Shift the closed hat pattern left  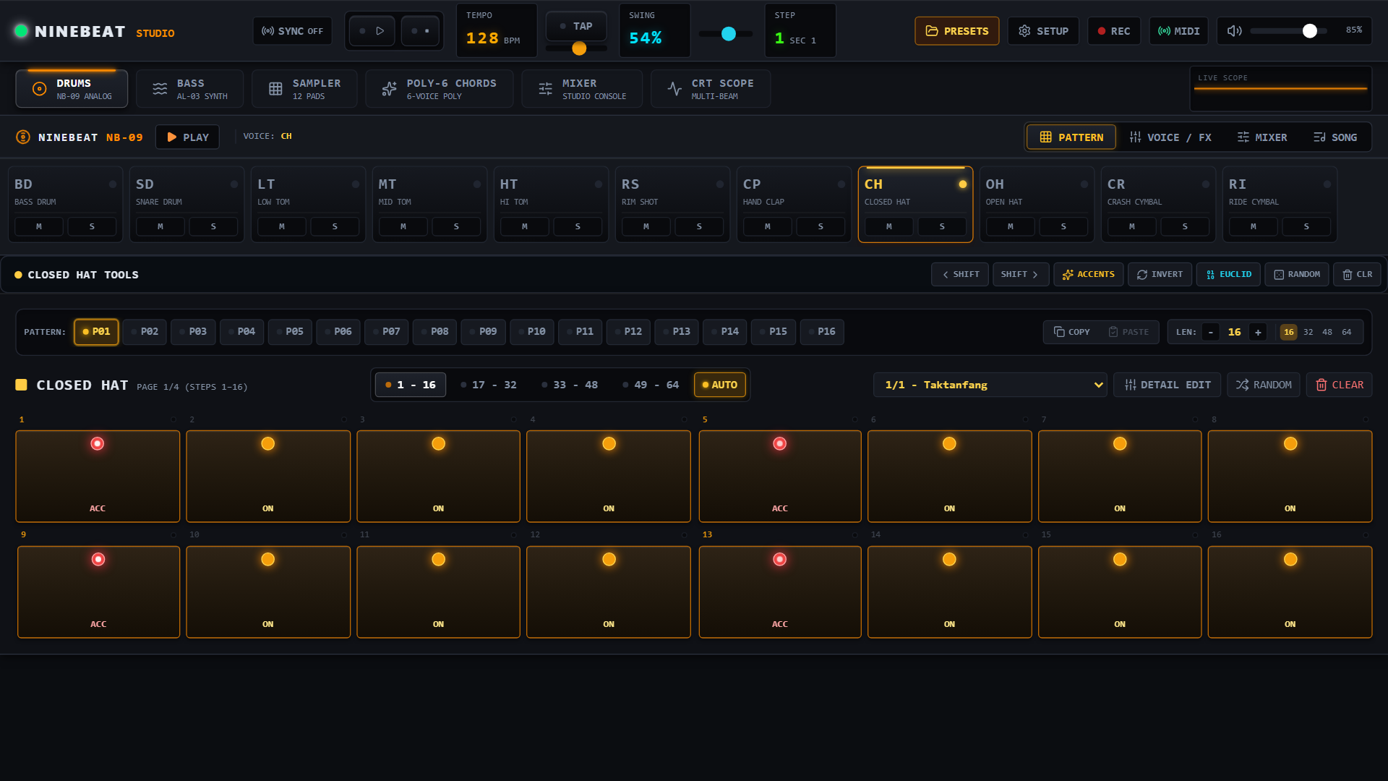click(x=960, y=275)
